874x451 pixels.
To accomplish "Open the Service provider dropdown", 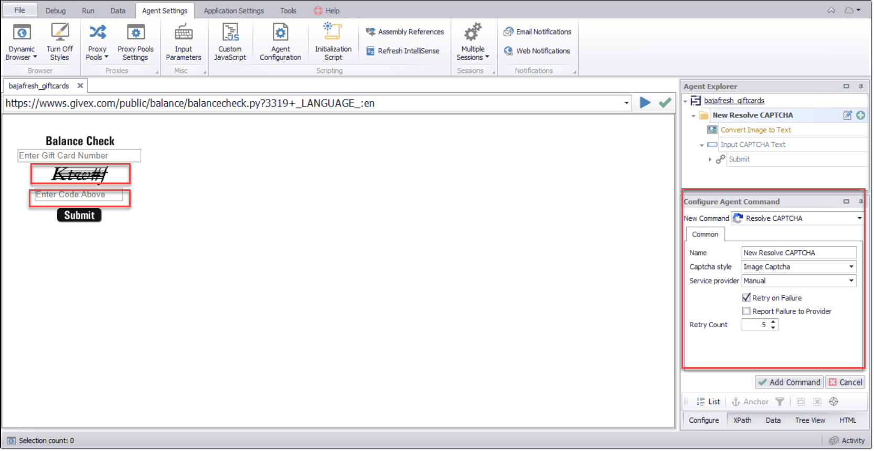I will click(851, 281).
